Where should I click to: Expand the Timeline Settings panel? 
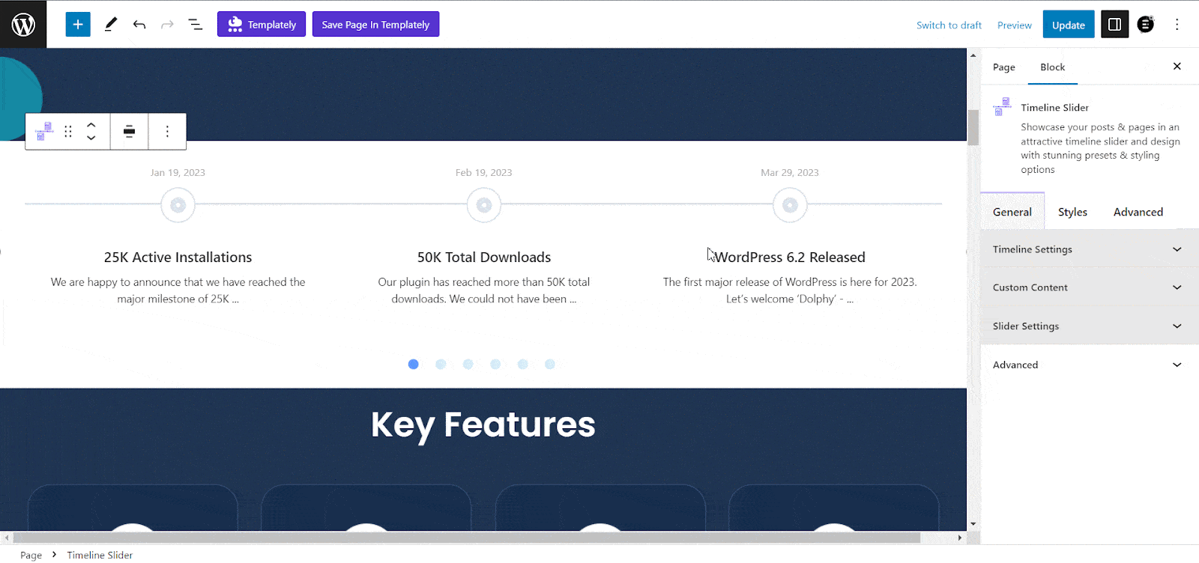(1090, 249)
